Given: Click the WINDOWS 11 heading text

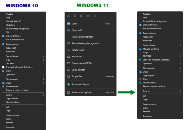Looking at the screenshot, I should [93, 5].
